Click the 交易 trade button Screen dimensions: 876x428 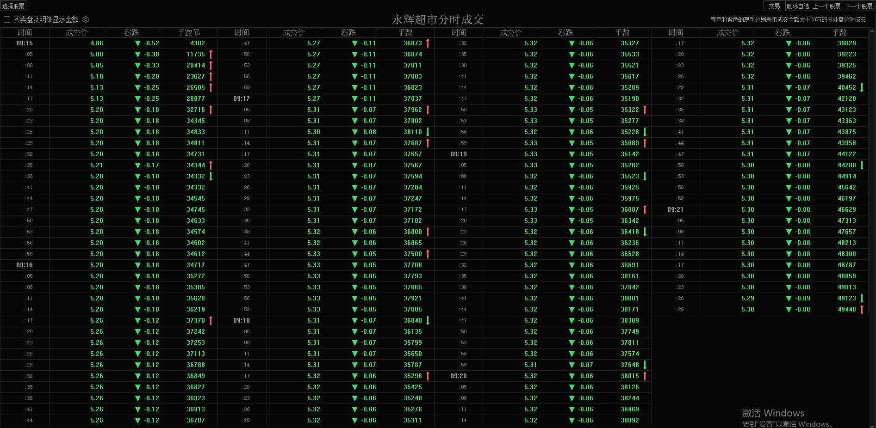[774, 6]
